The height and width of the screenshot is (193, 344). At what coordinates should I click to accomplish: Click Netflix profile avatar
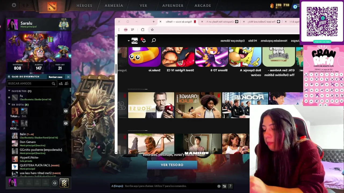coord(135,41)
